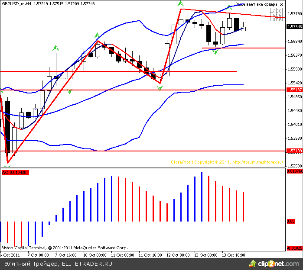303x270 pixels.
Task: Select the green down arrow on the dashed vertical line
Action: pyautogui.click(x=70, y=91)
